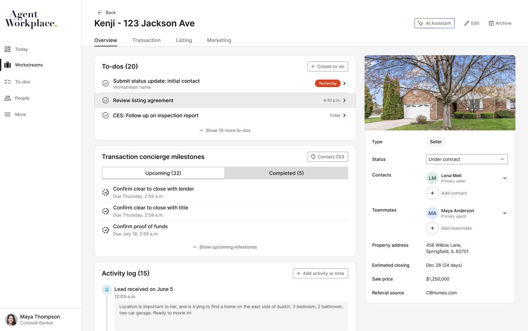Check off Confirm clear to close with title

click(106, 211)
